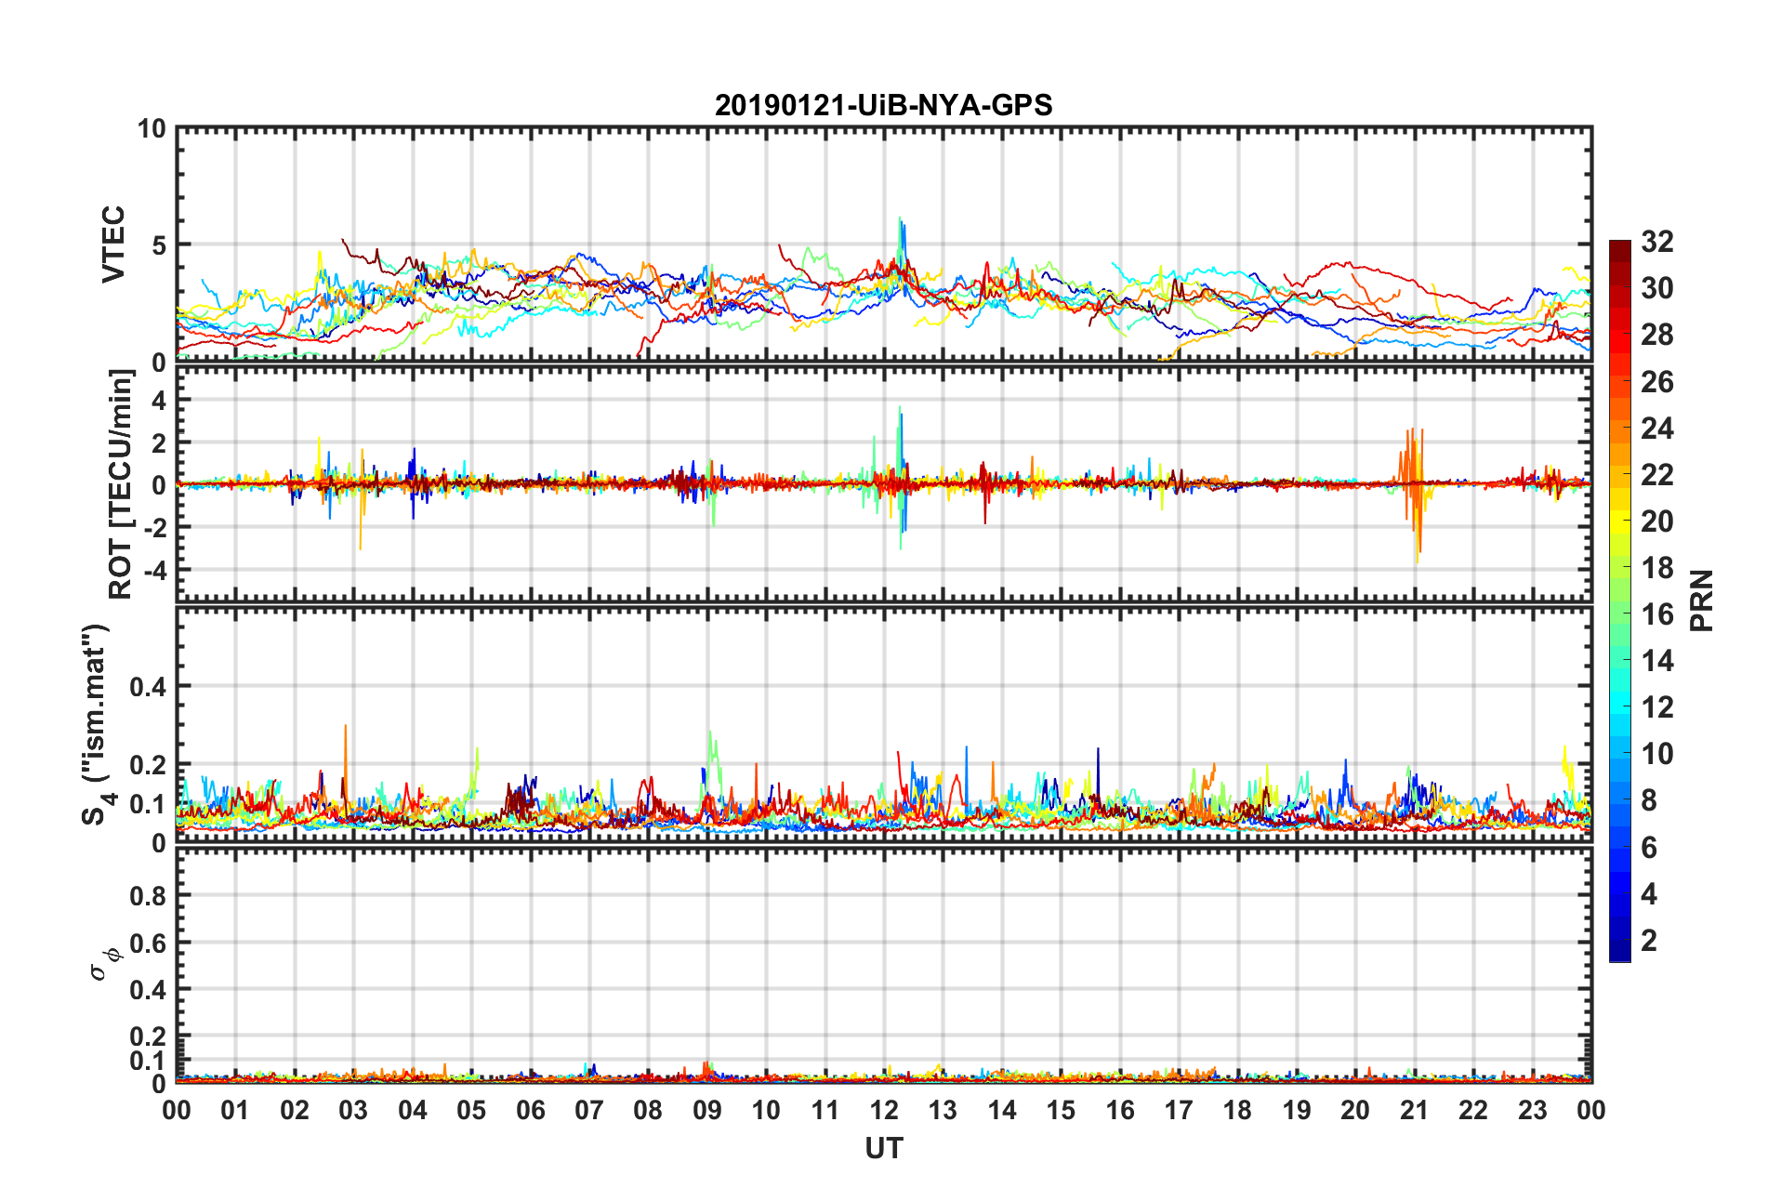Image resolution: width=1768 pixels, height=1201 pixels.
Task: Click the plot title 20190121-UiB-NYA-GPS
Action: [883, 105]
